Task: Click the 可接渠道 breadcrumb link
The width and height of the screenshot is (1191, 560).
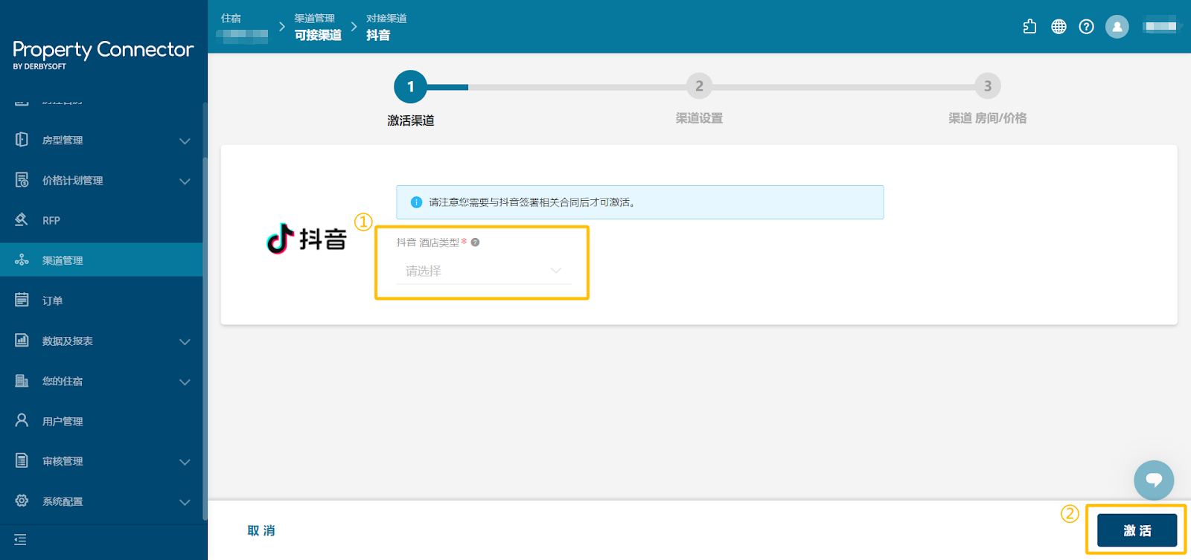Action: click(318, 35)
